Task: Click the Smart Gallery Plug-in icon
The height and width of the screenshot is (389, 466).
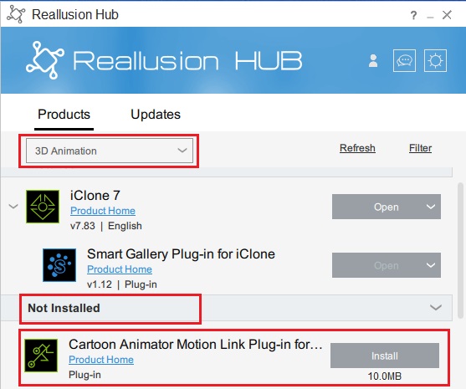Action: point(59,265)
